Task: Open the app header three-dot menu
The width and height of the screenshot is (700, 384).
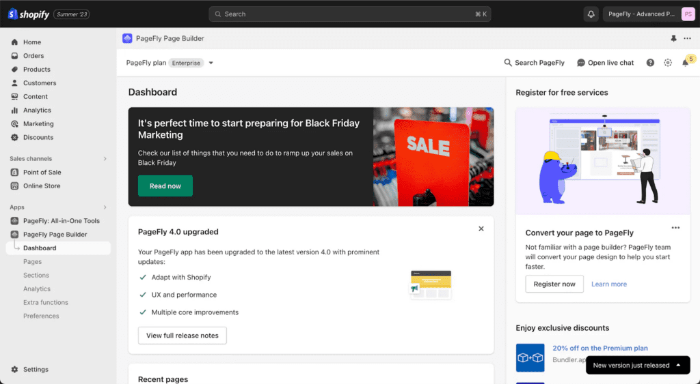Action: pos(687,39)
